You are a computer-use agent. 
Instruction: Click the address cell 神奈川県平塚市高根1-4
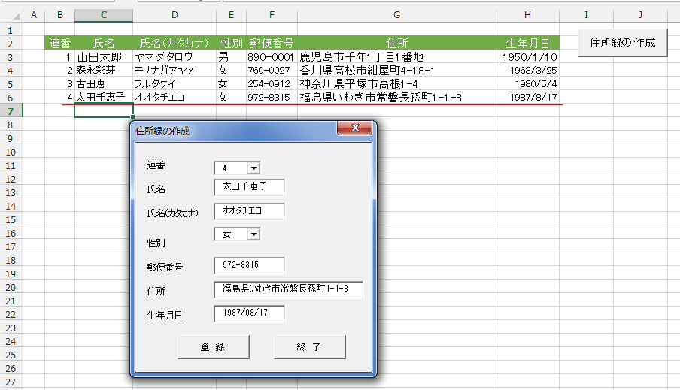[x=396, y=83]
